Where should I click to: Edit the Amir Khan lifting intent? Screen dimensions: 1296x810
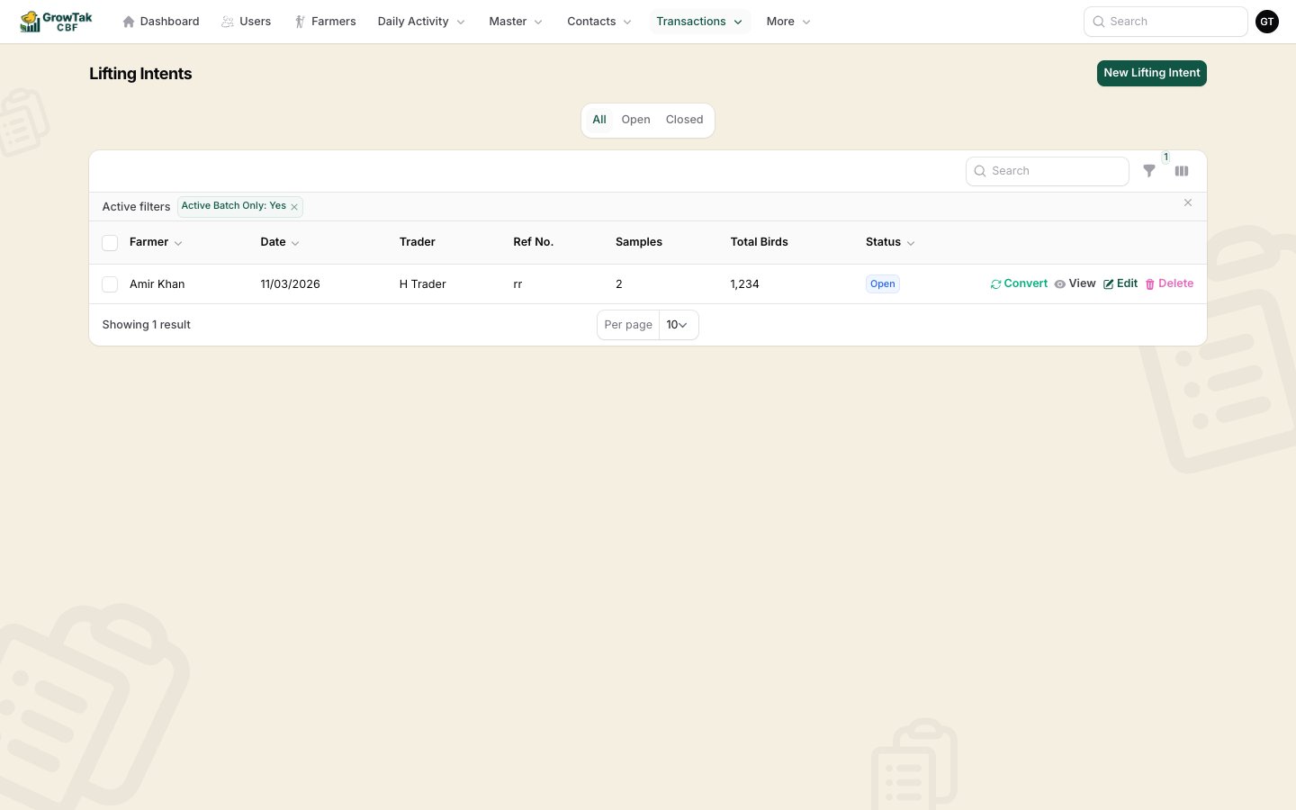point(1120,283)
